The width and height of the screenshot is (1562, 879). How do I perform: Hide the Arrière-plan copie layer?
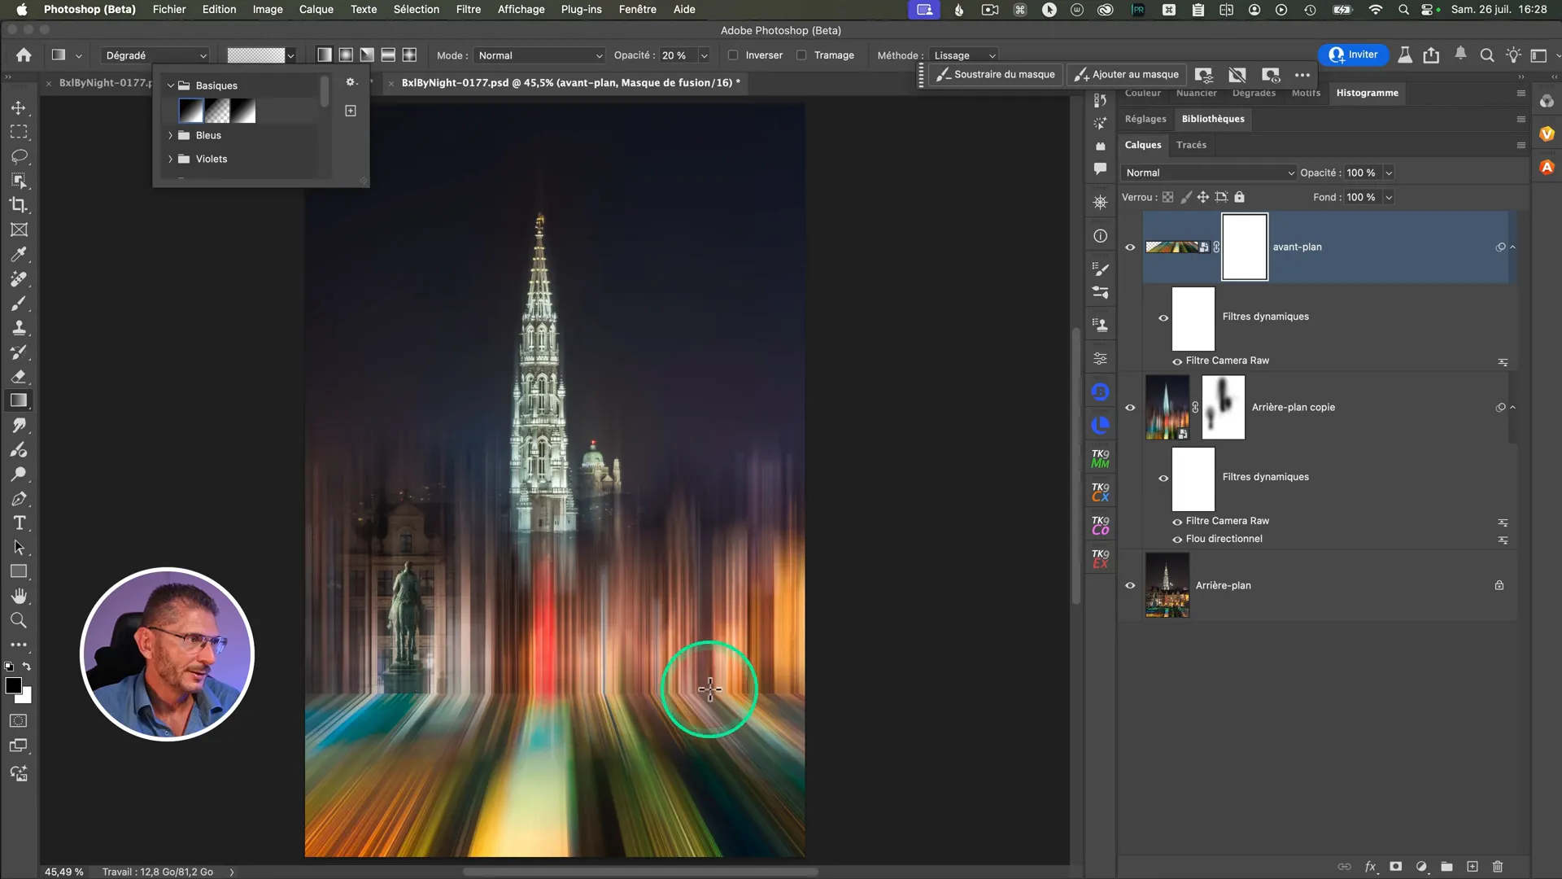click(x=1130, y=408)
